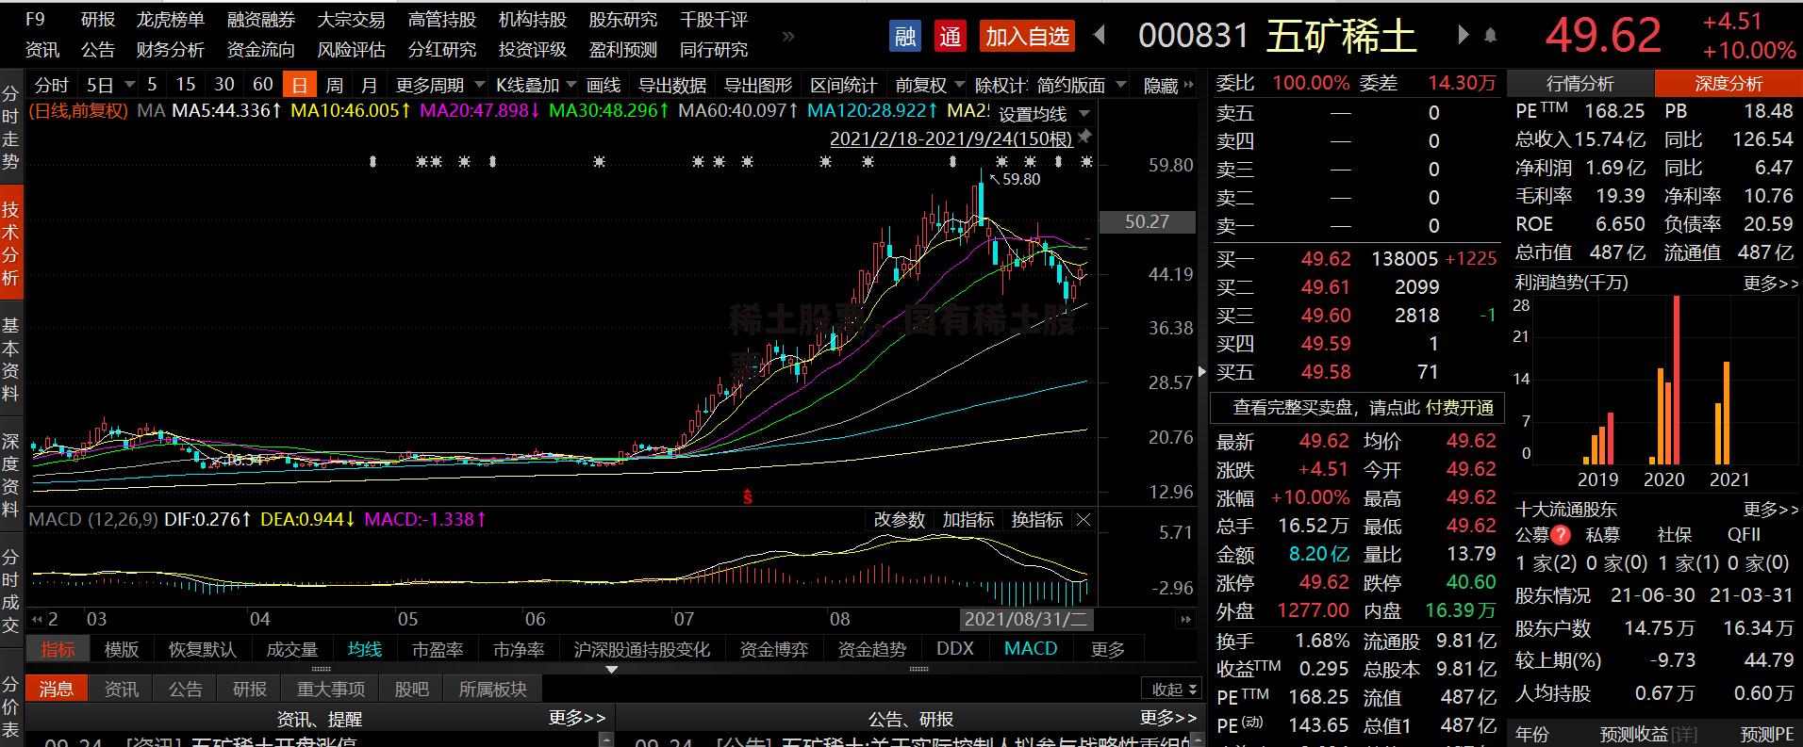This screenshot has width=1803, height=747.
Task: Click 区间统计 button
Action: pyautogui.click(x=844, y=85)
